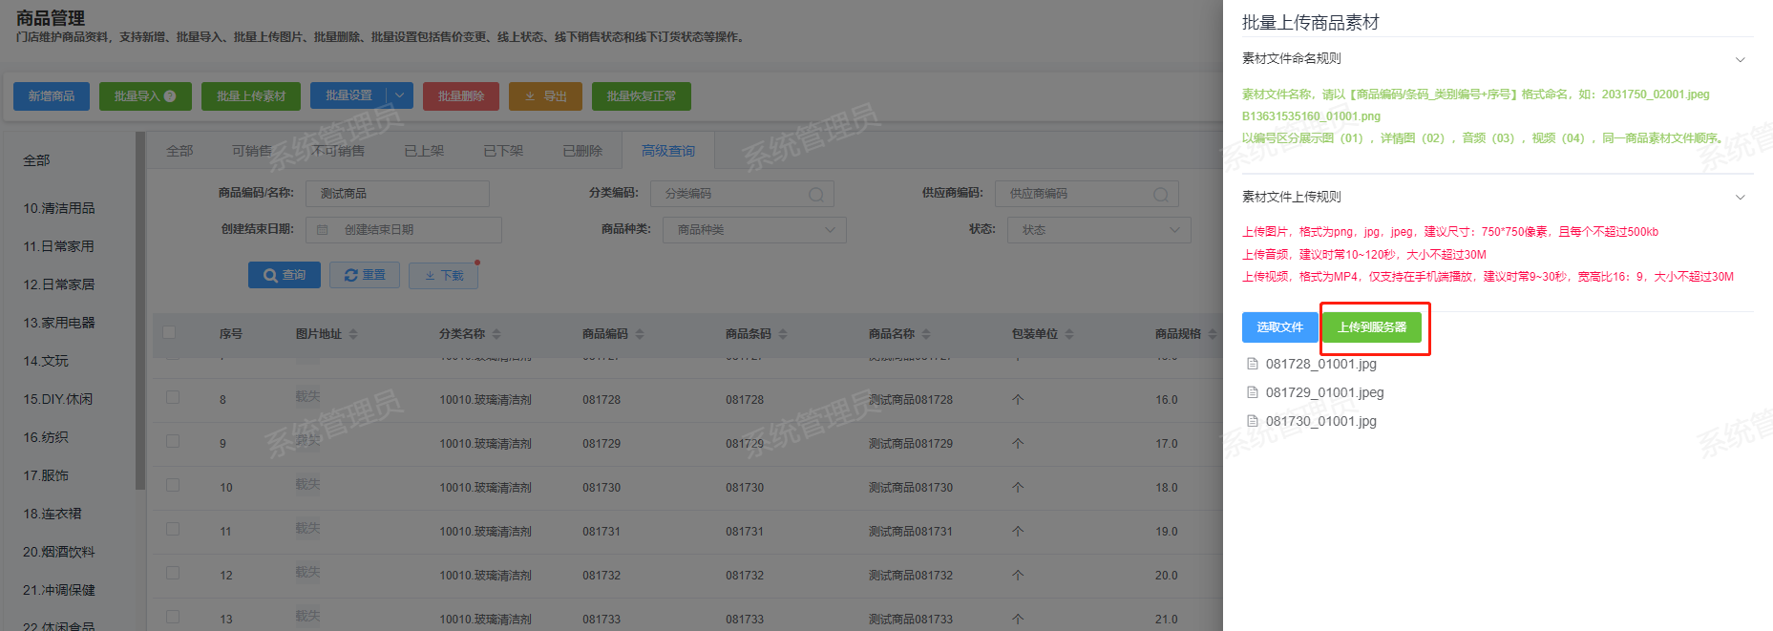The image size is (1773, 631).
Task: Select category 17.服饰
Action: point(46,475)
